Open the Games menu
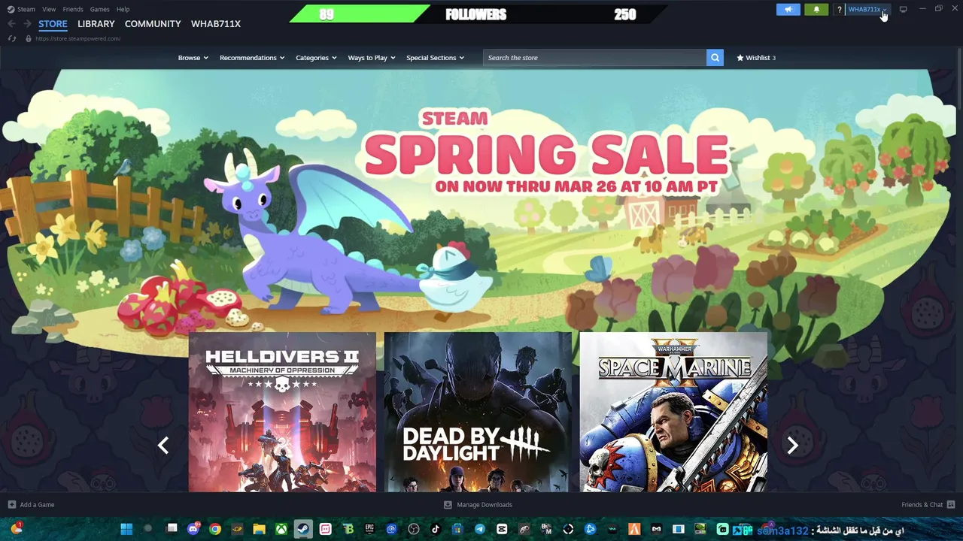The width and height of the screenshot is (963, 541). (x=99, y=9)
